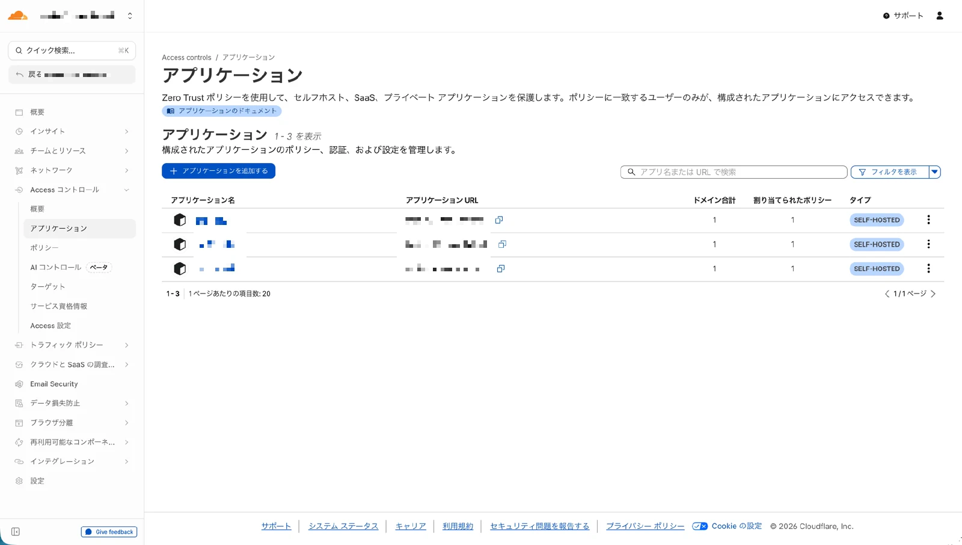Open the フィルタを表示 dropdown arrow
The width and height of the screenshot is (962, 545).
[x=935, y=172]
